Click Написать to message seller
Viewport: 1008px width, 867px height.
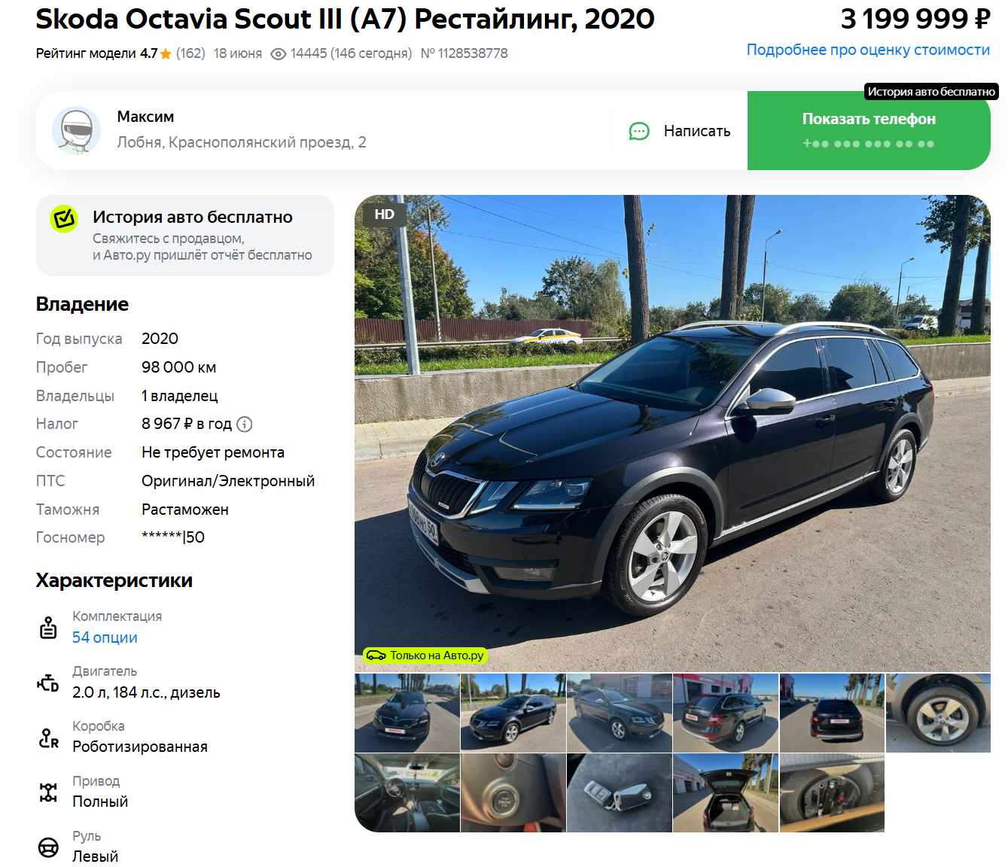680,131
